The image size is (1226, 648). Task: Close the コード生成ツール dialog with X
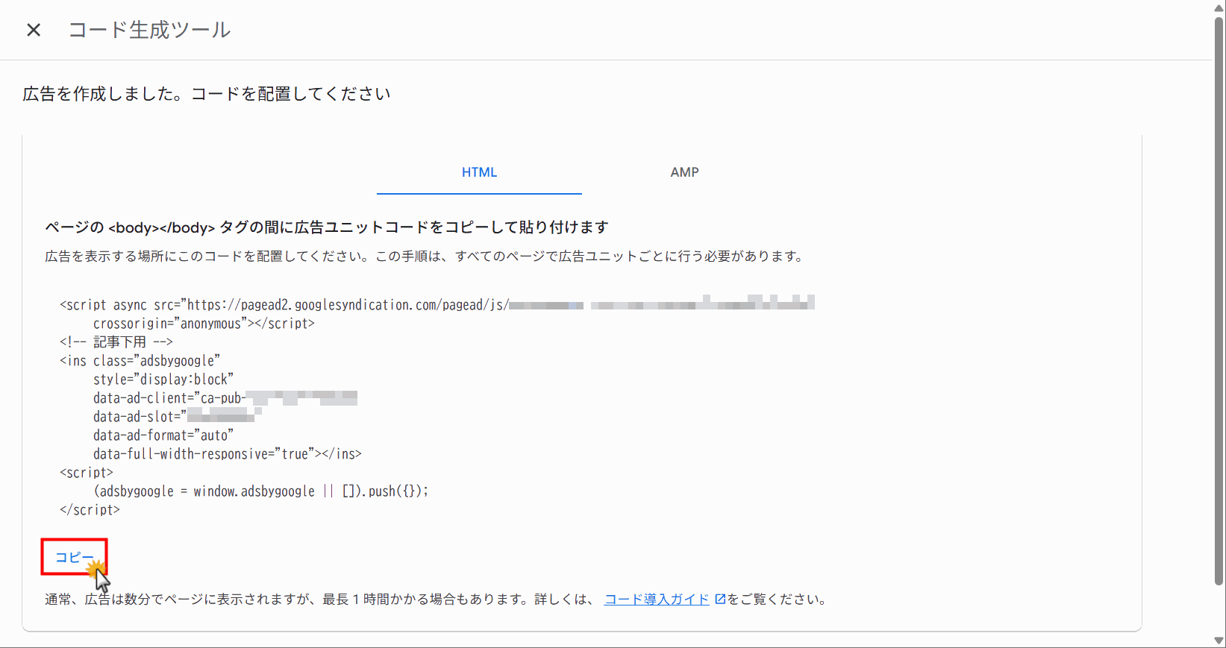point(34,30)
